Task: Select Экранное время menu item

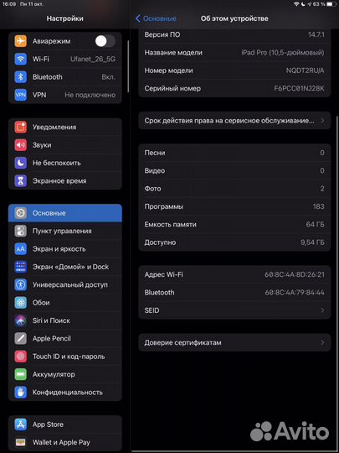Action: (65, 181)
